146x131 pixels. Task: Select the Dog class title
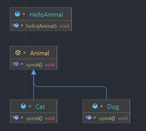click(113, 107)
